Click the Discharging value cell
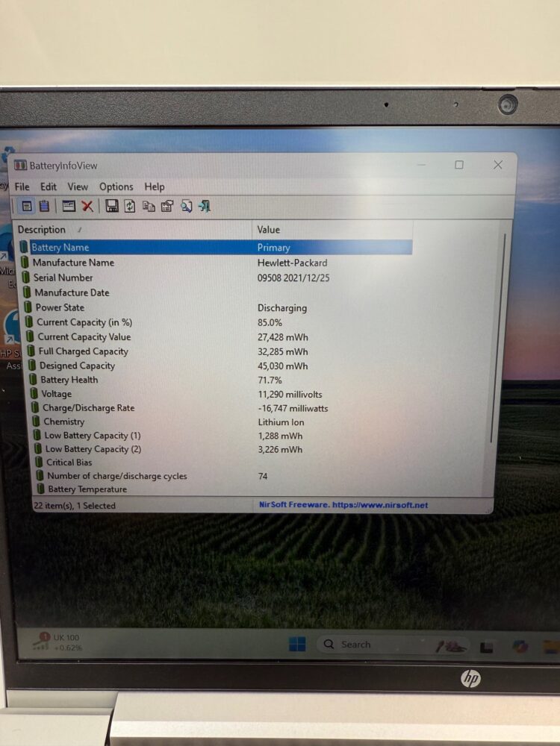Viewport: 560px width, 746px height. (282, 308)
